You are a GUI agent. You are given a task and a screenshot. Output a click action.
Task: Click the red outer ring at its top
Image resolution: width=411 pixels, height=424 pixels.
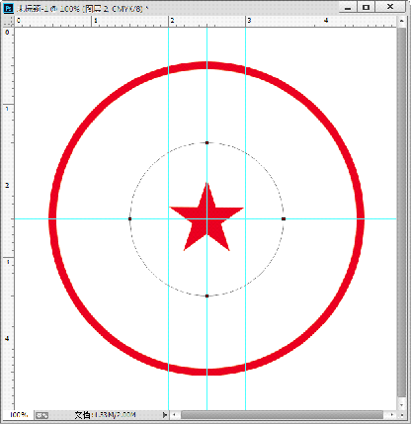[206, 65]
